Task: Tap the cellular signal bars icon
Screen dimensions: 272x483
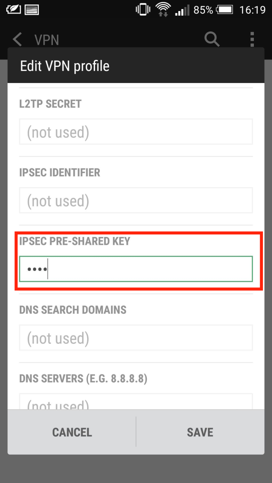Action: click(182, 9)
